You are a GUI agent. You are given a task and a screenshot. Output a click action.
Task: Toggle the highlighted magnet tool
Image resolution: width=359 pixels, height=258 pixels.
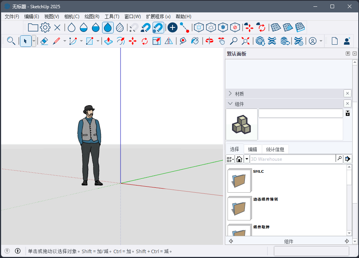coord(158,27)
